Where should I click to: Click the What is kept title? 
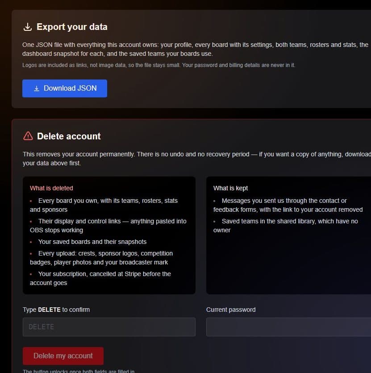230,188
